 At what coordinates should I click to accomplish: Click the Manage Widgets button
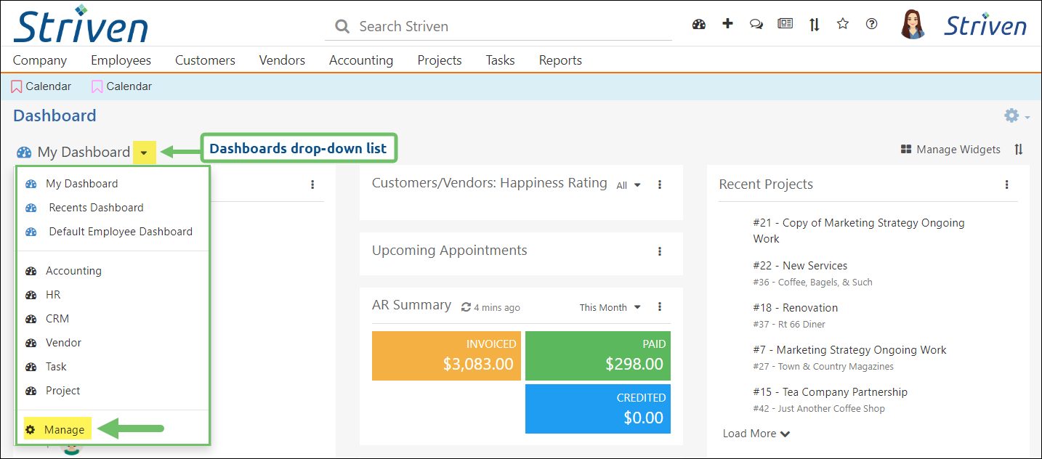(x=950, y=150)
